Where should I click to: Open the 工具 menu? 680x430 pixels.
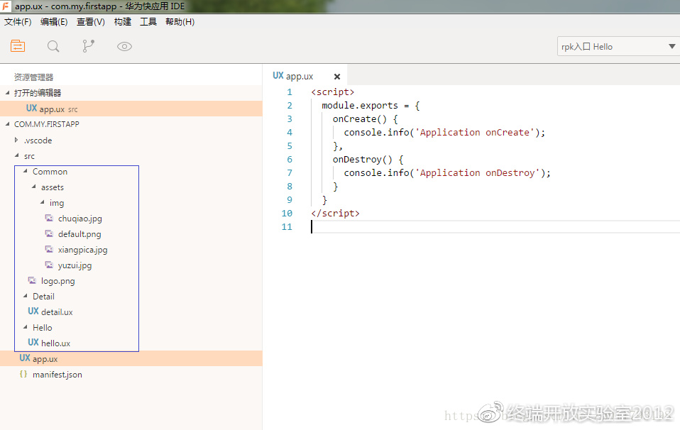click(x=148, y=22)
